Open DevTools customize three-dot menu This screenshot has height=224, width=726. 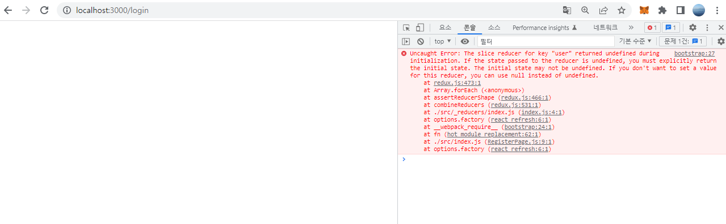[707, 28]
